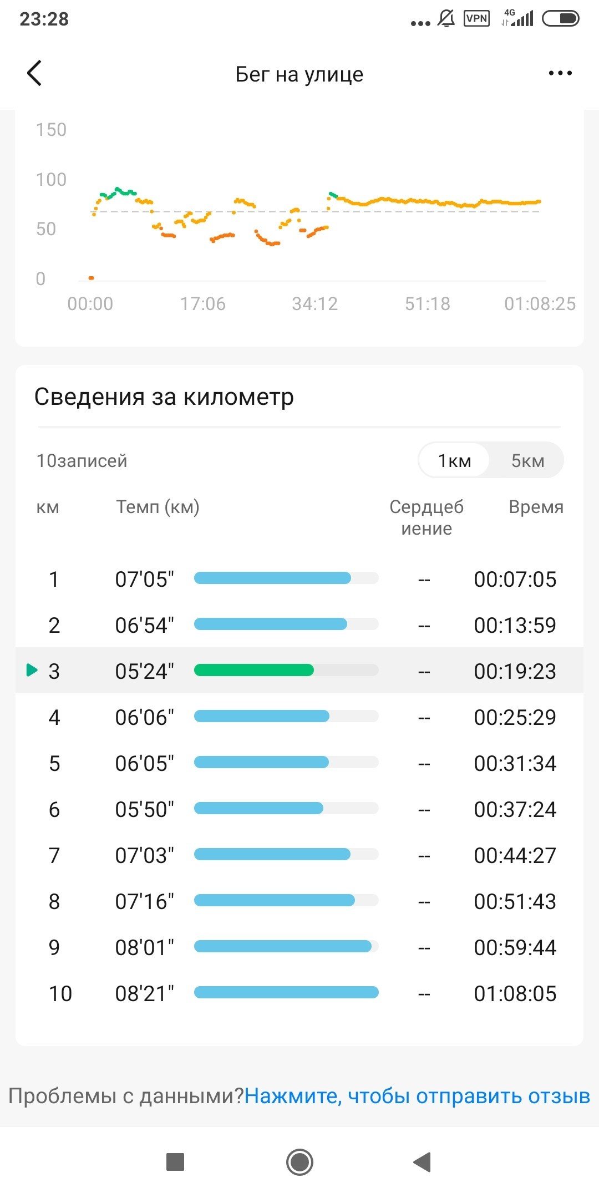Select kilometer 6 row with 05'50" pace
Viewport: 599px width, 1198px height.
click(299, 809)
